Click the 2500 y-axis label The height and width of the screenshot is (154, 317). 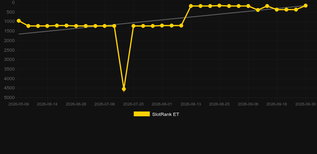(x=10, y=50)
